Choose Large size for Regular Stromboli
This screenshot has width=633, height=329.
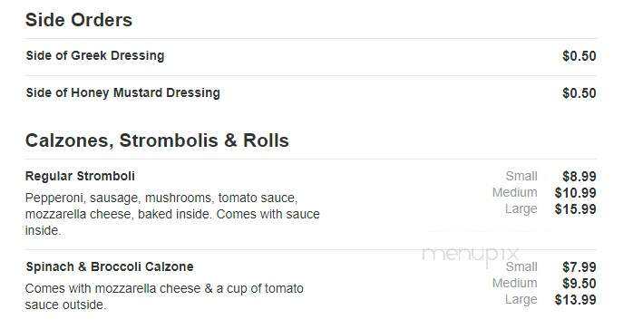[x=521, y=208]
